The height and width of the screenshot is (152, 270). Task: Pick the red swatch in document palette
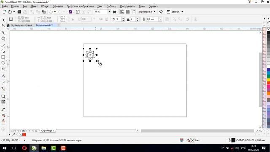(x=24, y=134)
